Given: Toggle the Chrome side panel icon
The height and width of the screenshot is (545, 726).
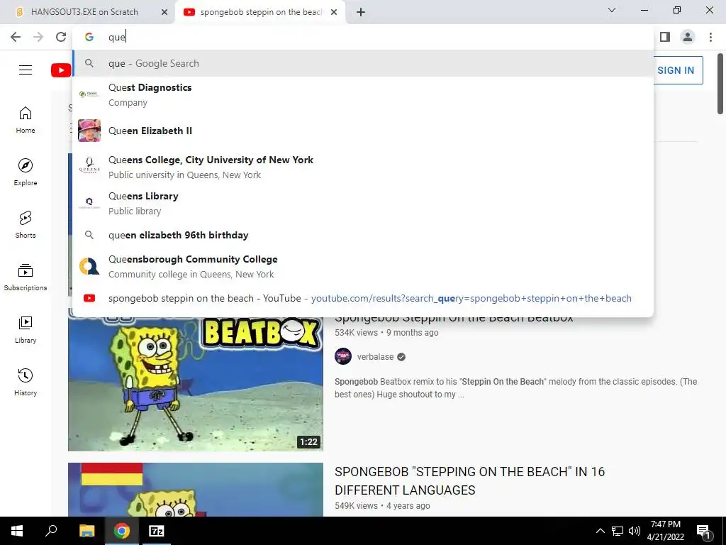Looking at the screenshot, I should 665,37.
